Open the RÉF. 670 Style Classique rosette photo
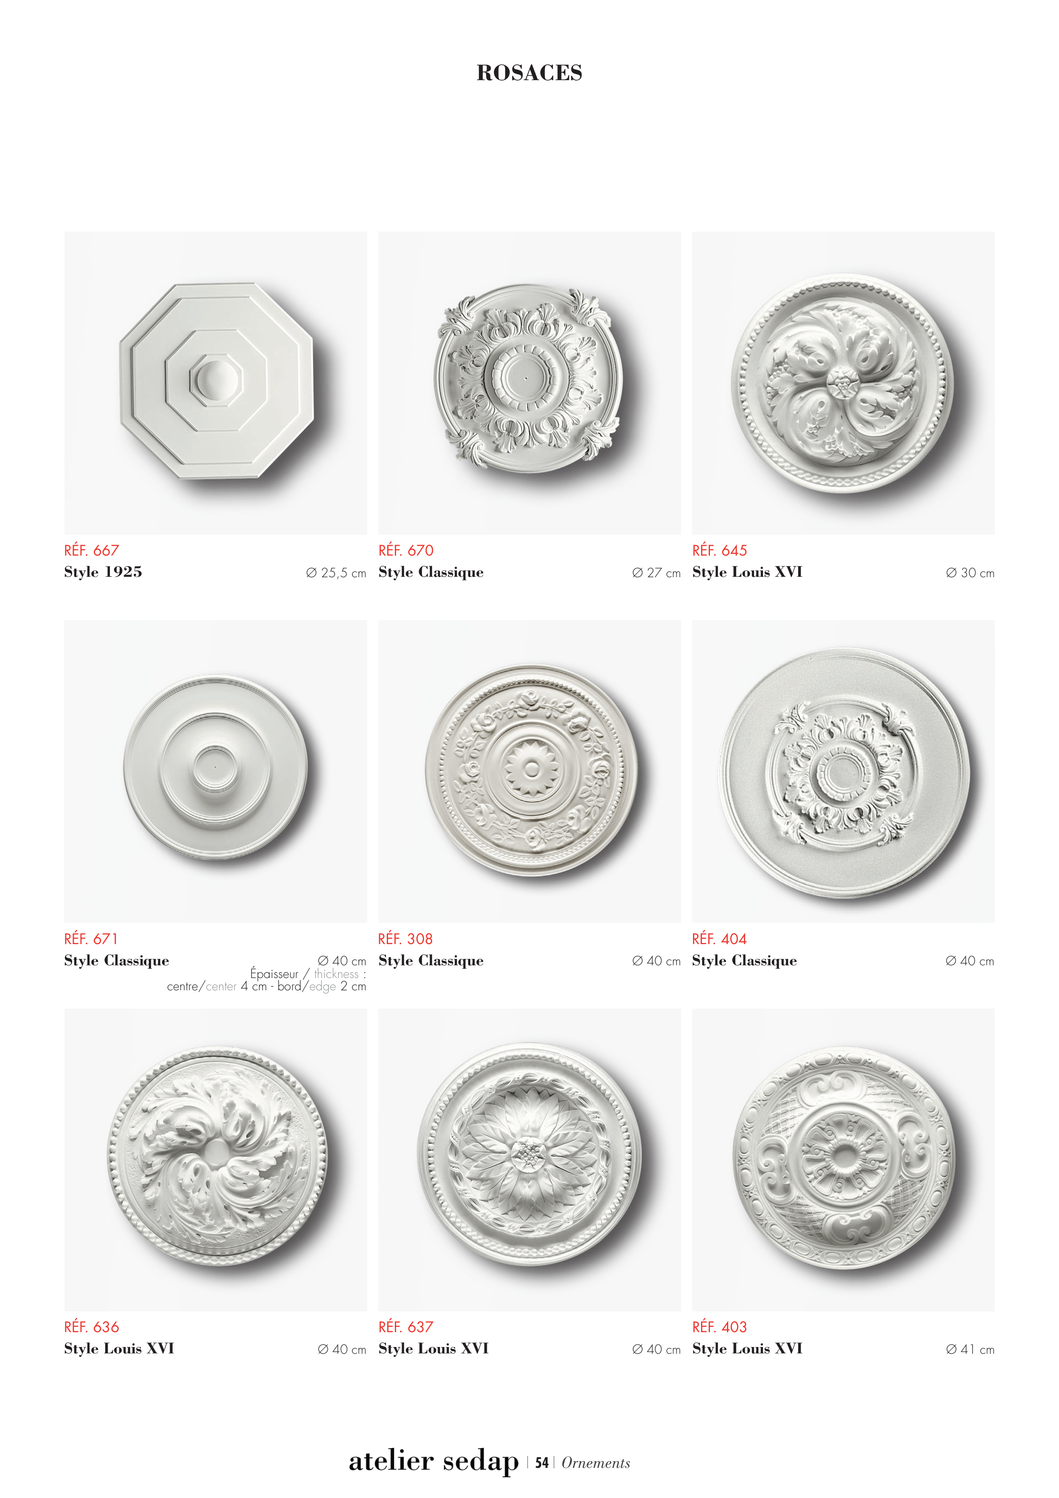Image resolution: width=1059 pixels, height=1498 pixels. (529, 383)
